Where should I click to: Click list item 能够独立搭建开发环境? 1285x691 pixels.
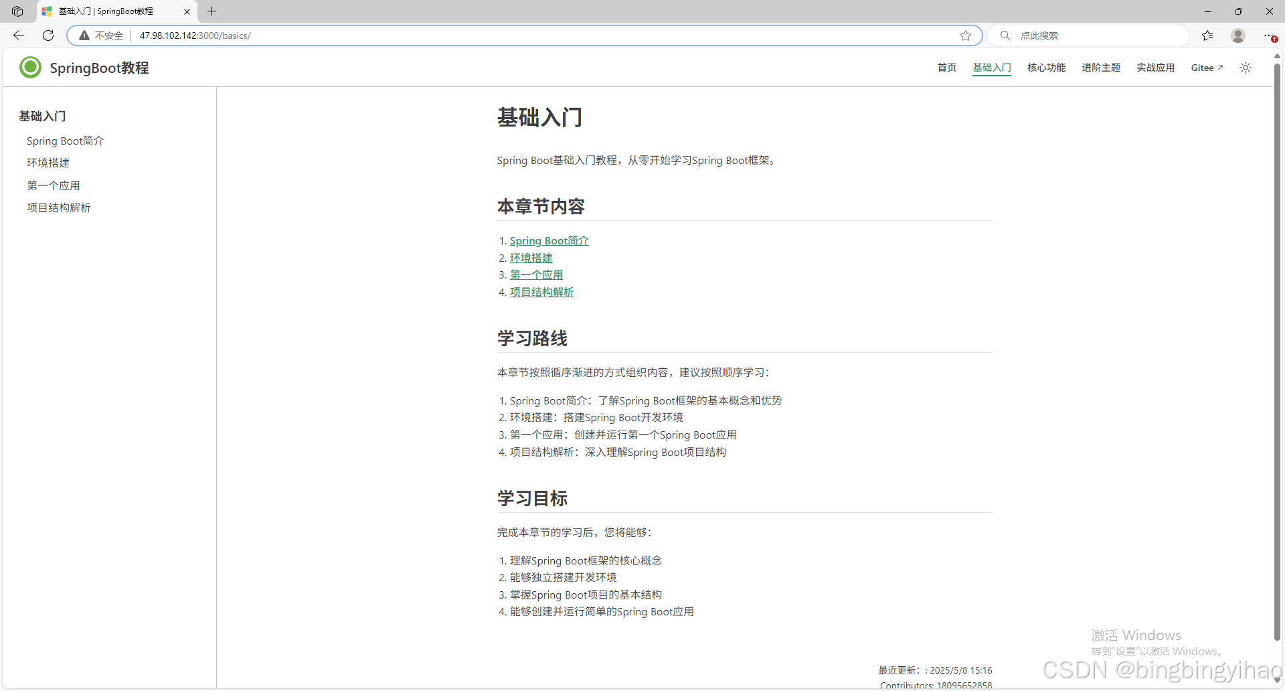click(x=563, y=577)
